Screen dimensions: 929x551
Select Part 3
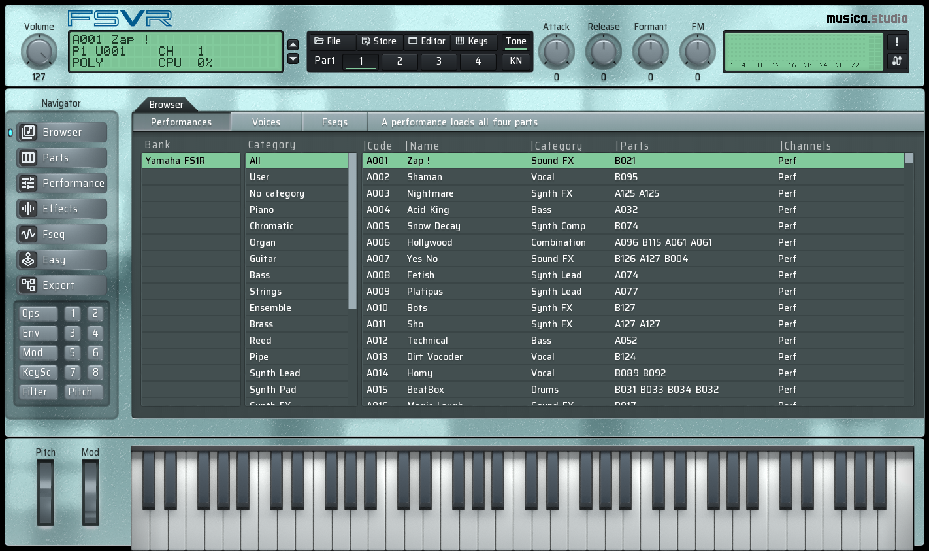pos(439,61)
